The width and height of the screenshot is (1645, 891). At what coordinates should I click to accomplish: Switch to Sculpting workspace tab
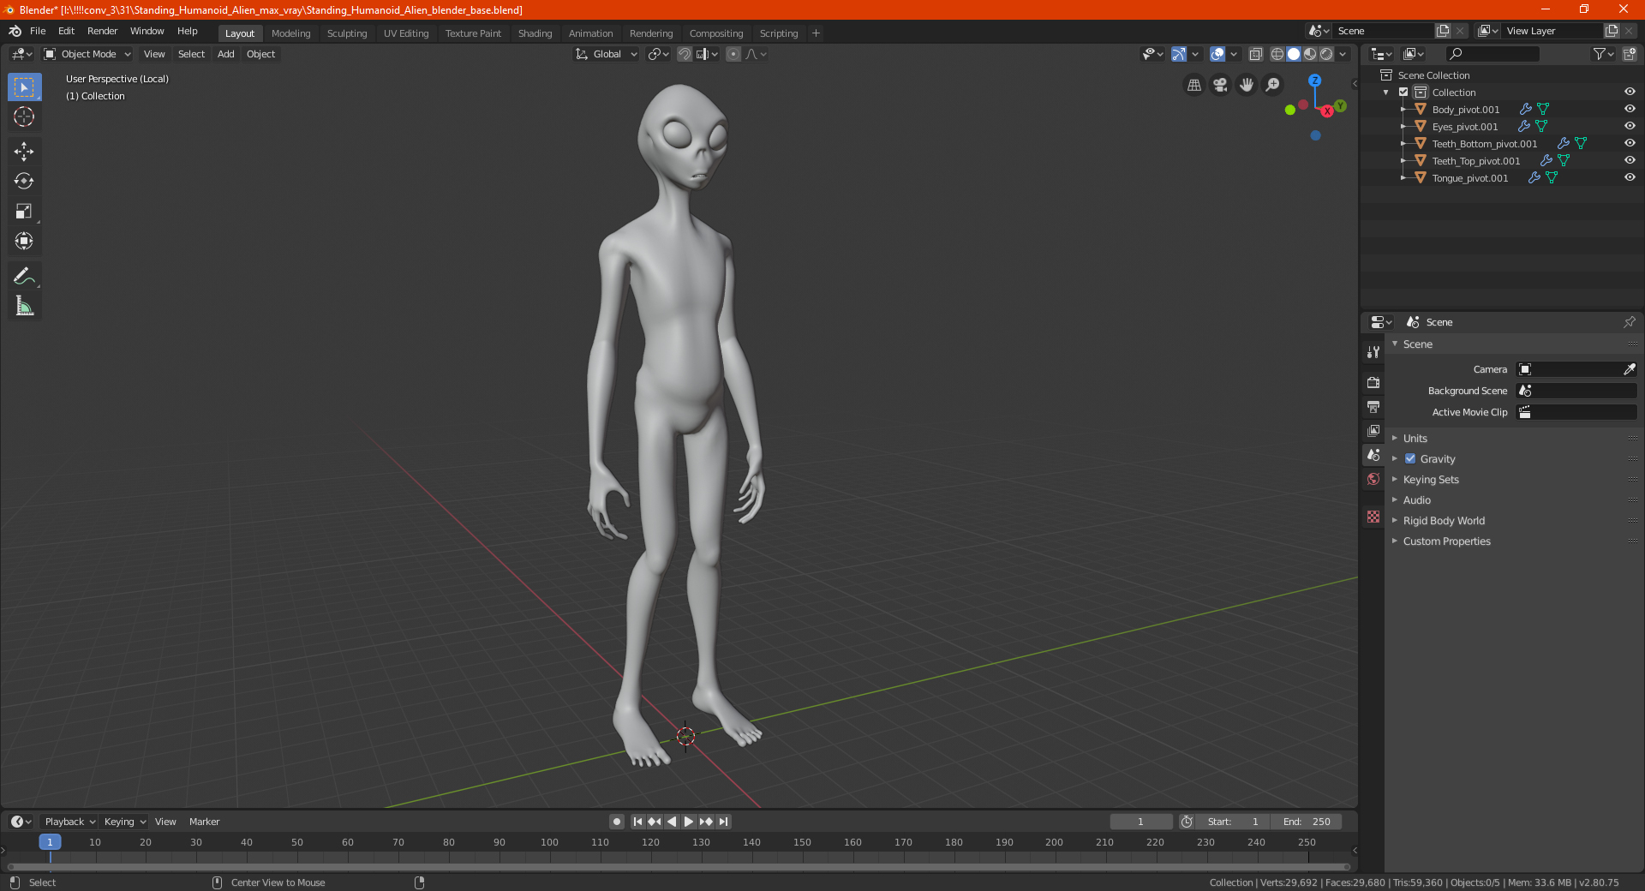pyautogui.click(x=347, y=33)
